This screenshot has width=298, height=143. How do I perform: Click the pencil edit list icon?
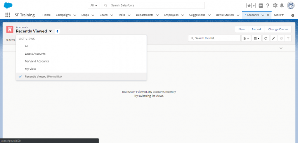[x=274, y=38]
